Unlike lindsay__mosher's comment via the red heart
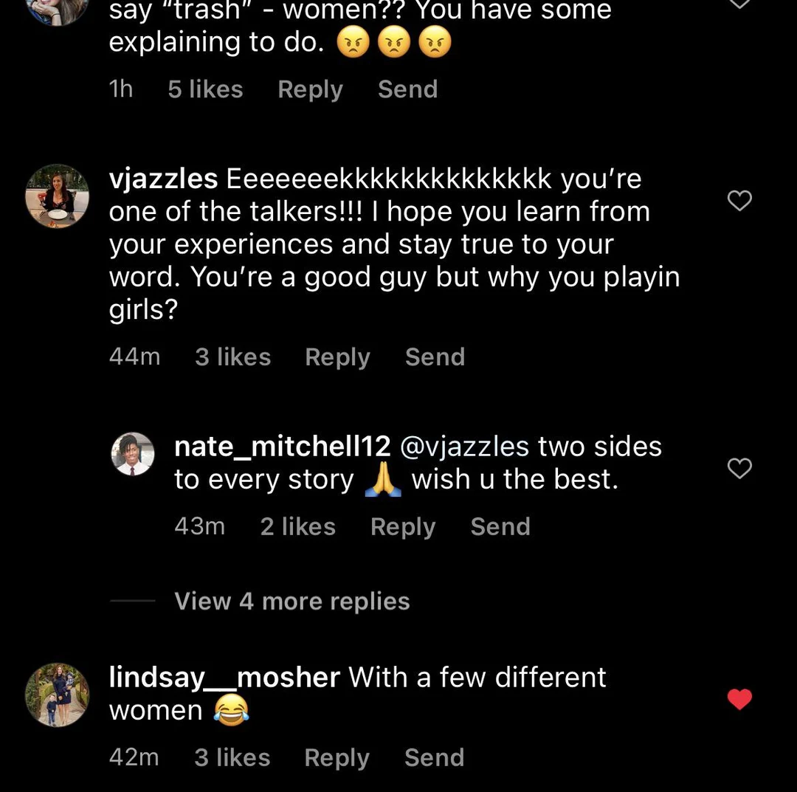 739,699
